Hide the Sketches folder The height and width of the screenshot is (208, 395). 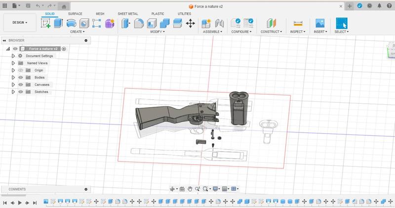coord(21,92)
